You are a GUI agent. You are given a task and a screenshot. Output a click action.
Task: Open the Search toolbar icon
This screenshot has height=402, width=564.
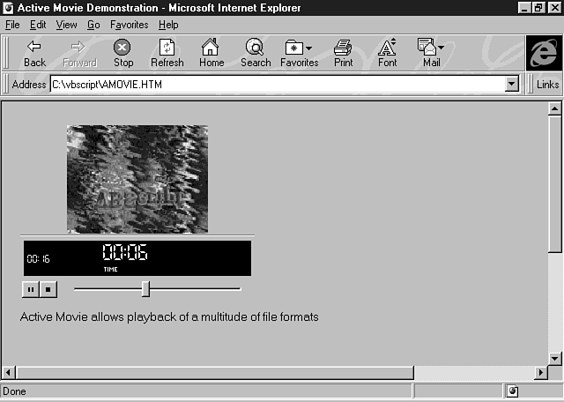click(256, 52)
